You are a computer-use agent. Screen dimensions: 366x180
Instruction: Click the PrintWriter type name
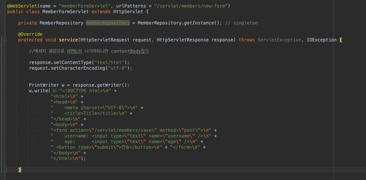[x=44, y=85]
